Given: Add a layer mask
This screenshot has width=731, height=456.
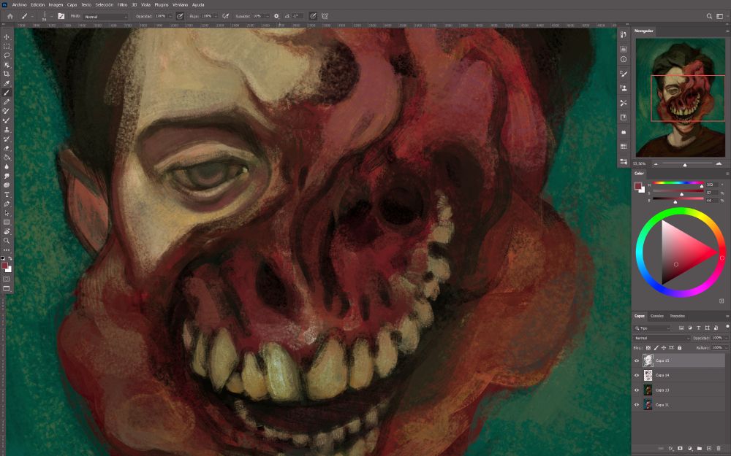Looking at the screenshot, I should pyautogui.click(x=680, y=449).
